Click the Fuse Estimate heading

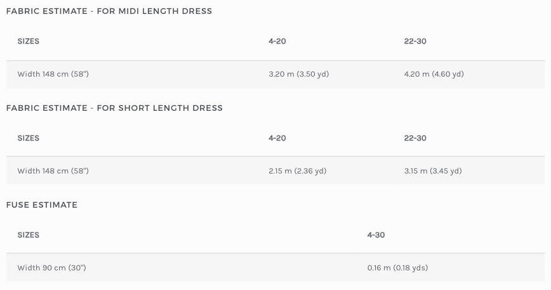(42, 205)
